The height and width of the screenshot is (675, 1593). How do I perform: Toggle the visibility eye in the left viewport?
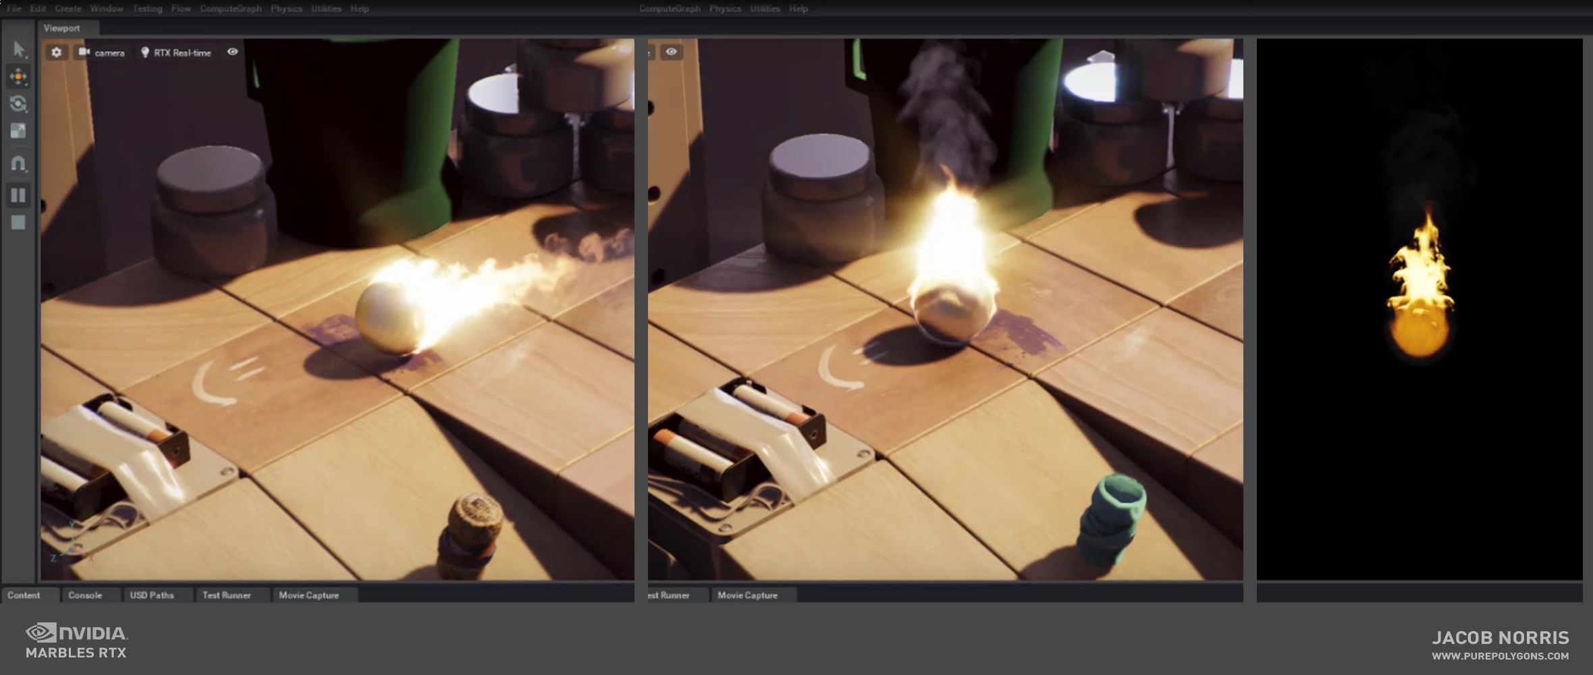click(234, 52)
